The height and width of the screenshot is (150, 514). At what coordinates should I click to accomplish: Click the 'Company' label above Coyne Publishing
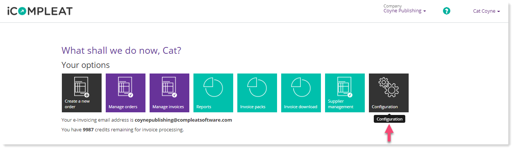tap(393, 6)
